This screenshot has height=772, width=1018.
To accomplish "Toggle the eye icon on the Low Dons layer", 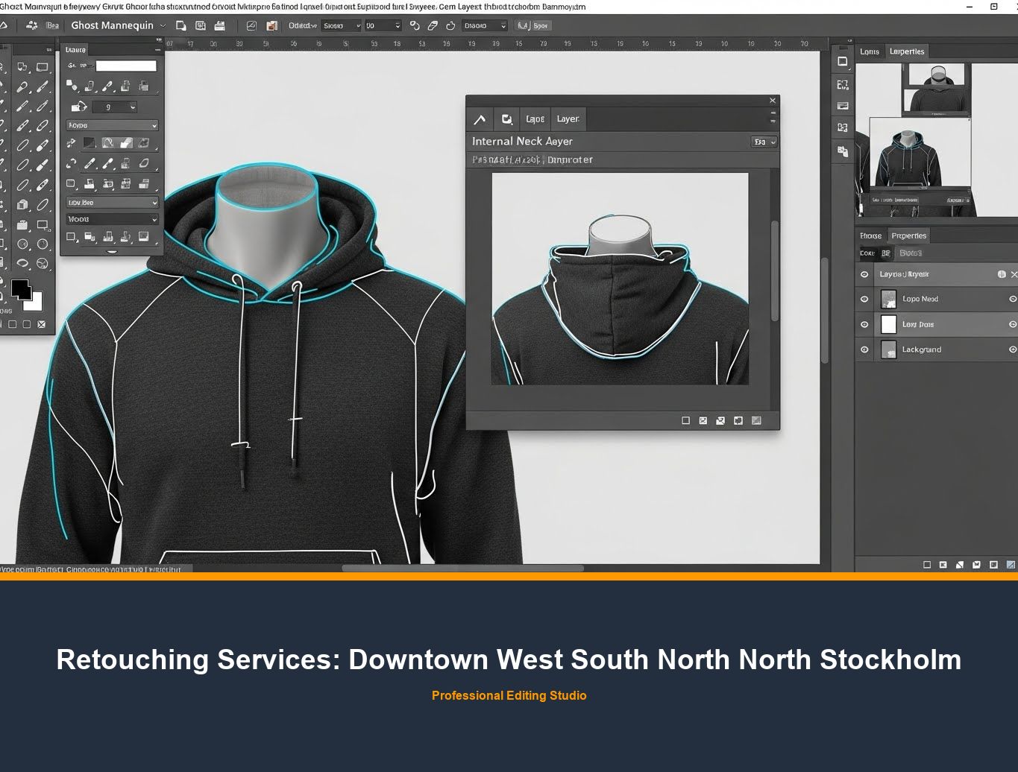I will click(x=864, y=324).
